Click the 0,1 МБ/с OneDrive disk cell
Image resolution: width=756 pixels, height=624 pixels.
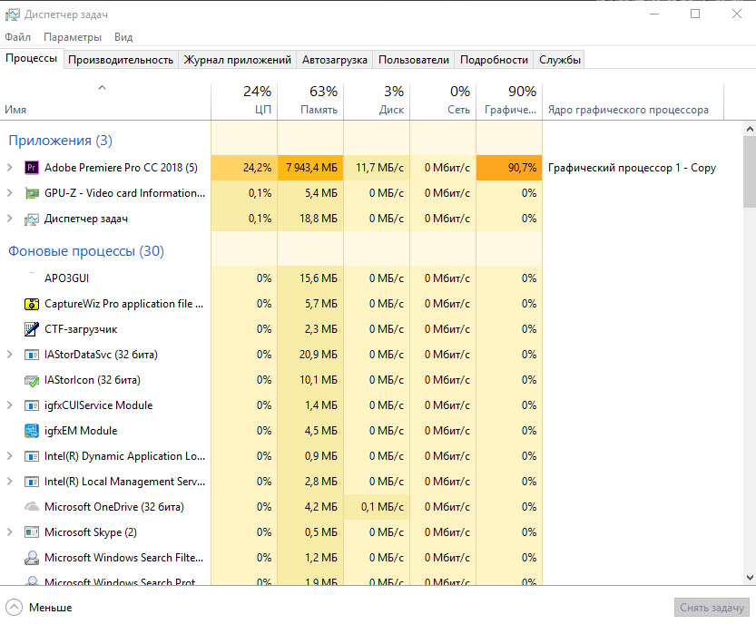pyautogui.click(x=377, y=507)
